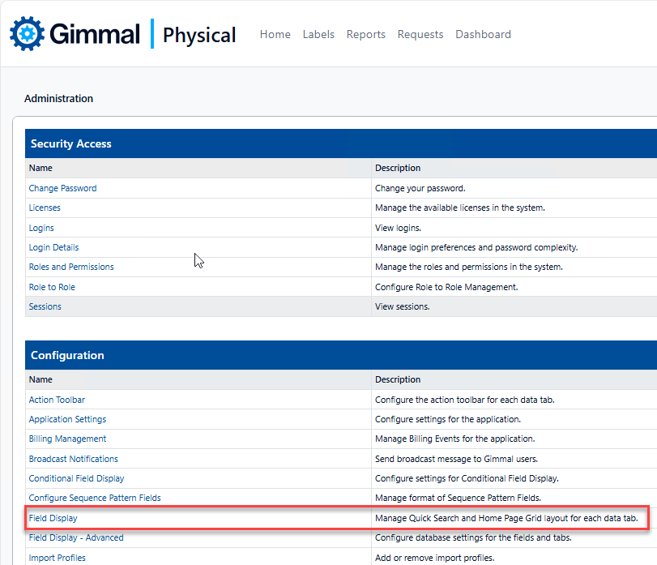Open Billing Management link

67,439
